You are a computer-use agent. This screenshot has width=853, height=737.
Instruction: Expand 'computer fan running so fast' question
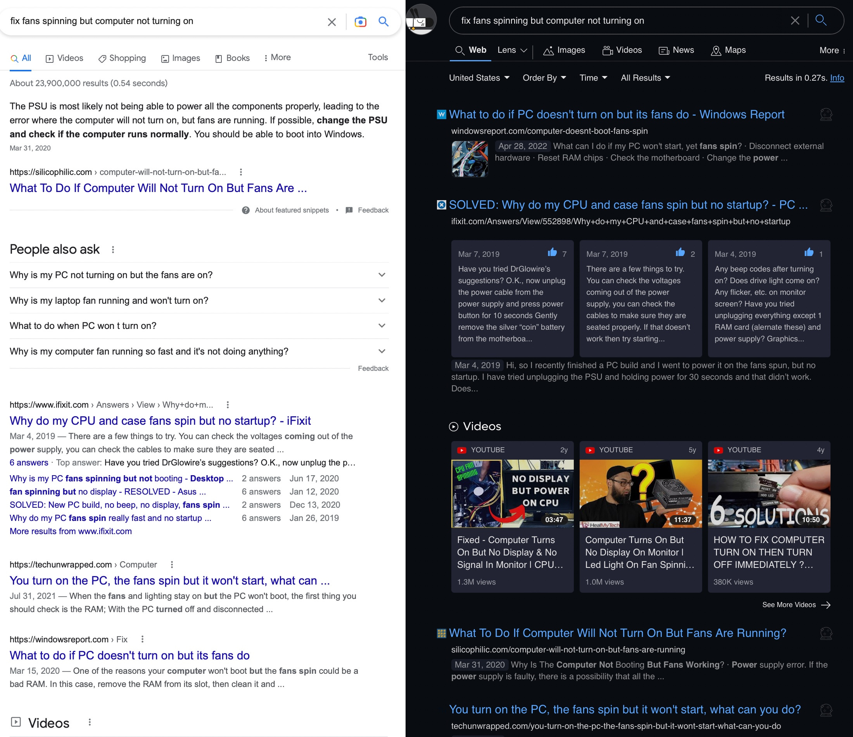(x=199, y=351)
